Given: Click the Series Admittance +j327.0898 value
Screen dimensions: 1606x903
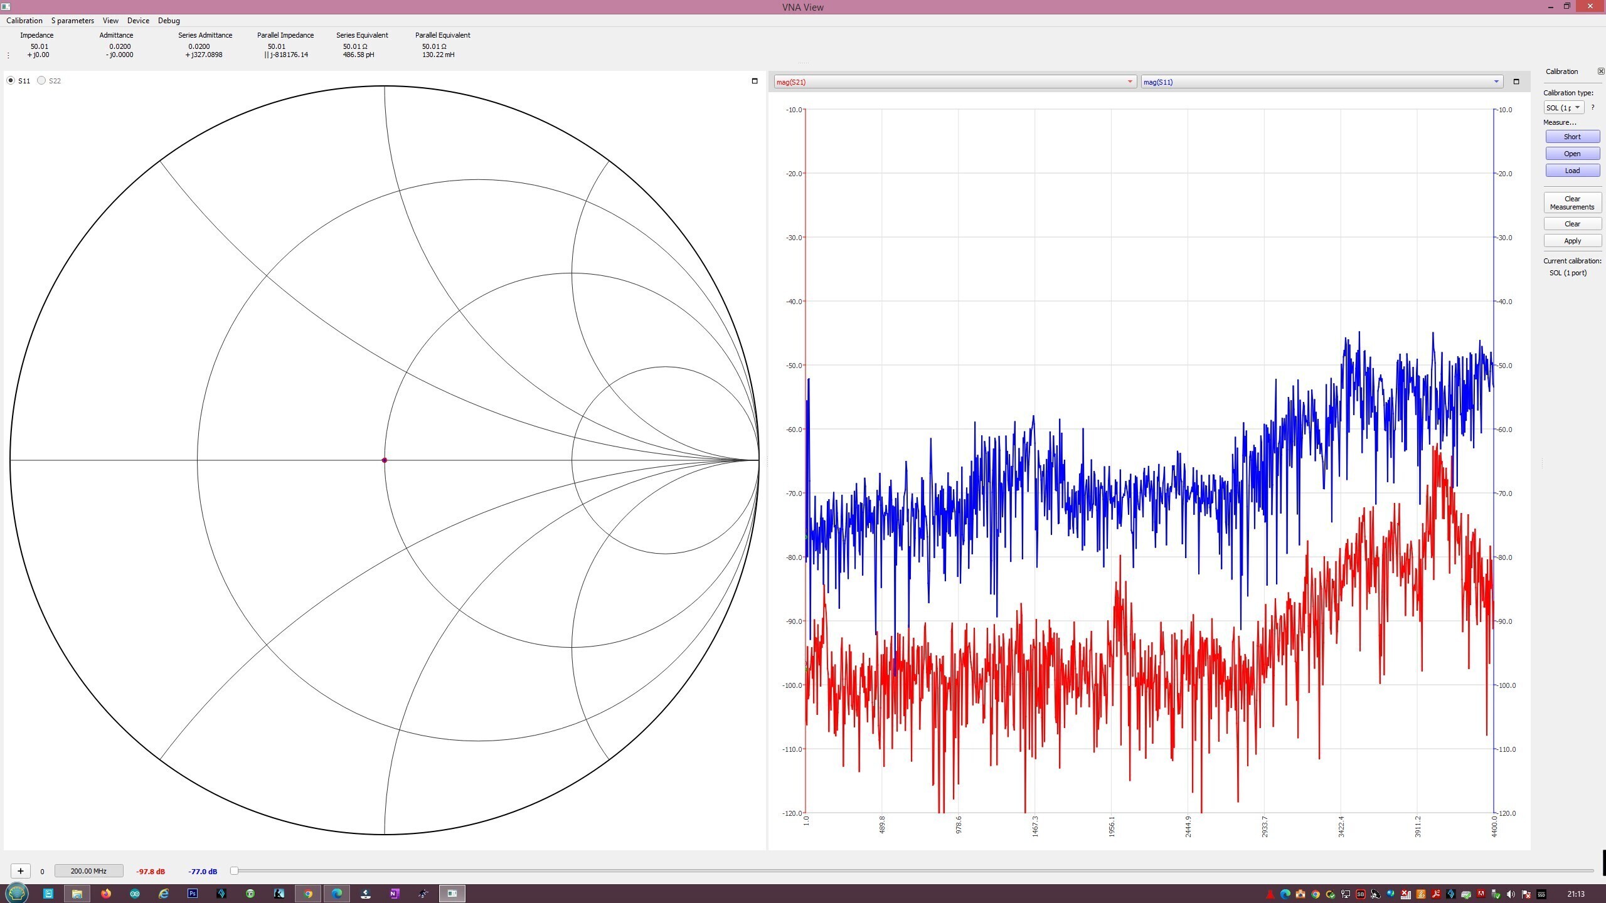Looking at the screenshot, I should tap(204, 55).
